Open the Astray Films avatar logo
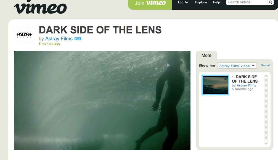Image resolution: width=278 pixels, height=160 pixels. pos(24,35)
